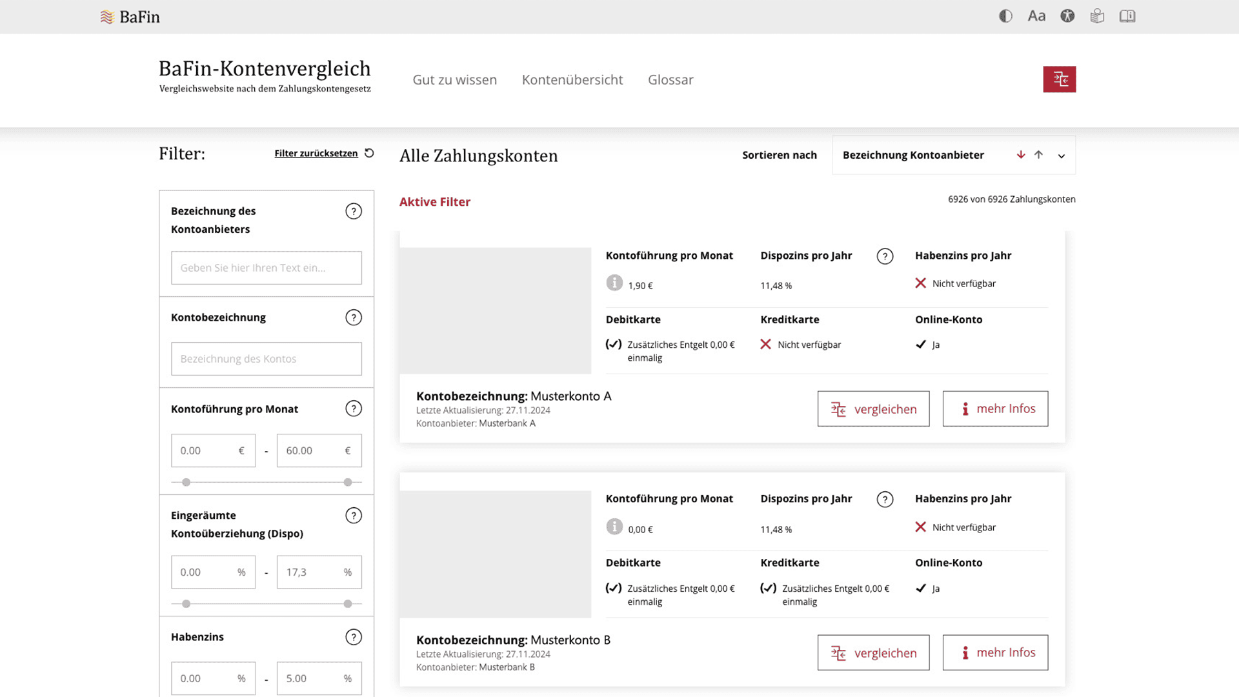Screen dimensions: 1239x697
Task: Click Habenzins minimum 0.00 % field
Action: [x=214, y=678]
